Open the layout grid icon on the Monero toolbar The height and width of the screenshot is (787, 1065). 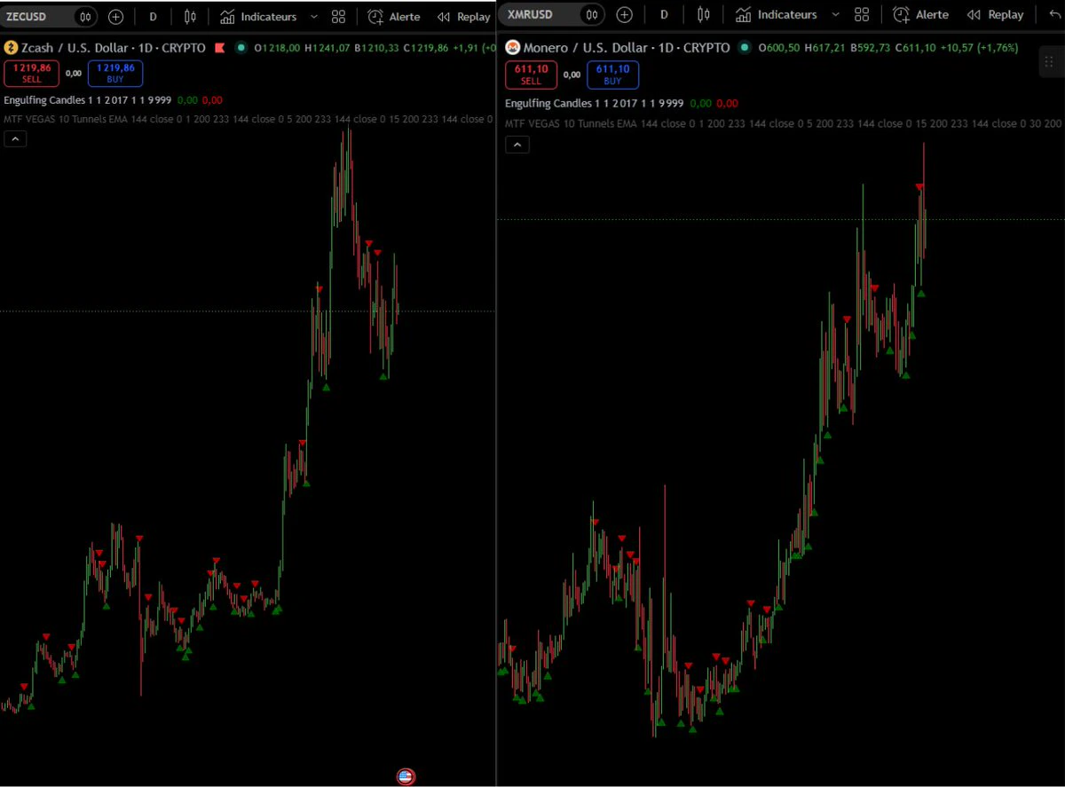coord(861,15)
